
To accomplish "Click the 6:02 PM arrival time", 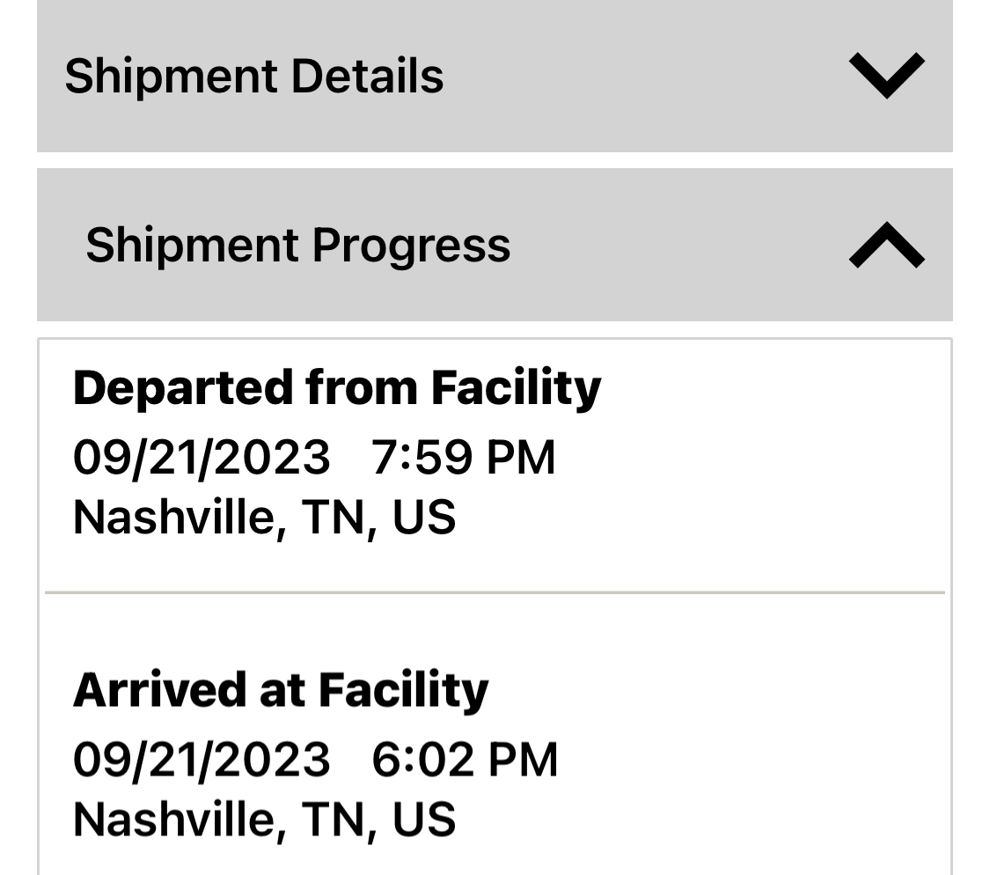I will pos(465,760).
